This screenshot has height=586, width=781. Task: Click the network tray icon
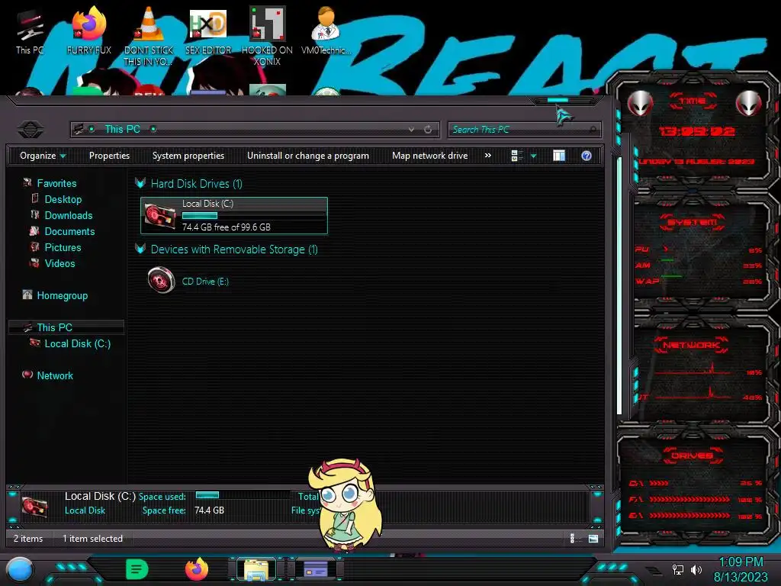(677, 569)
